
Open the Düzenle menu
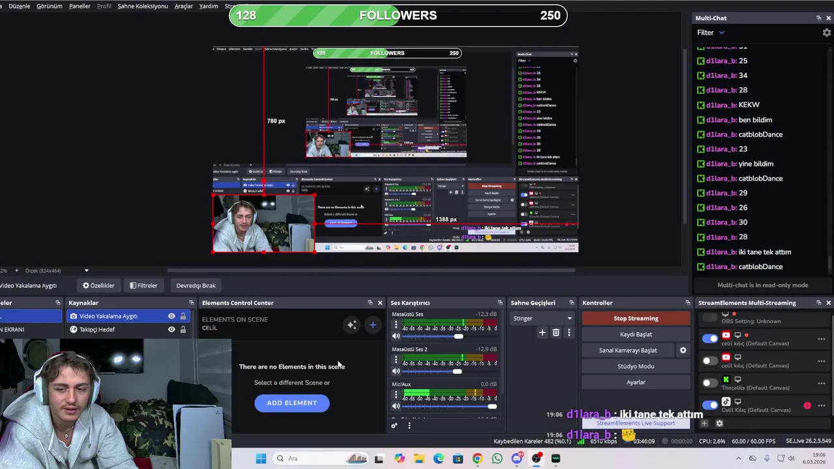pos(19,6)
